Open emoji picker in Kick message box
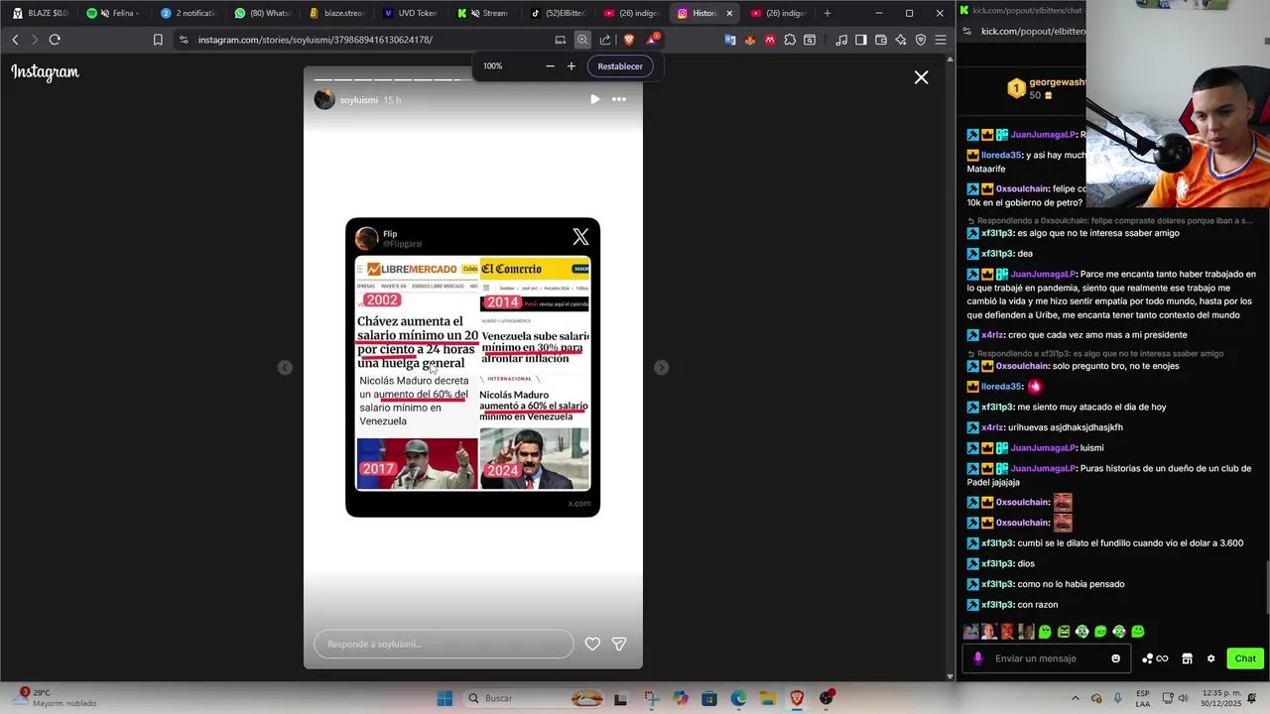 (x=1116, y=658)
